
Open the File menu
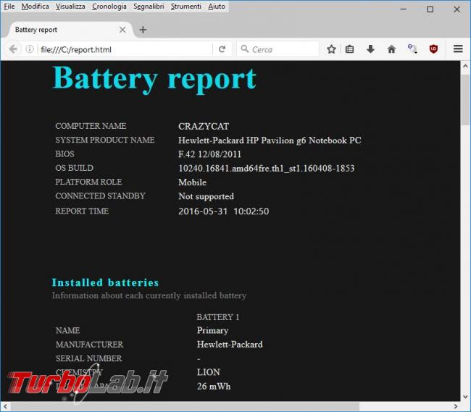point(9,7)
